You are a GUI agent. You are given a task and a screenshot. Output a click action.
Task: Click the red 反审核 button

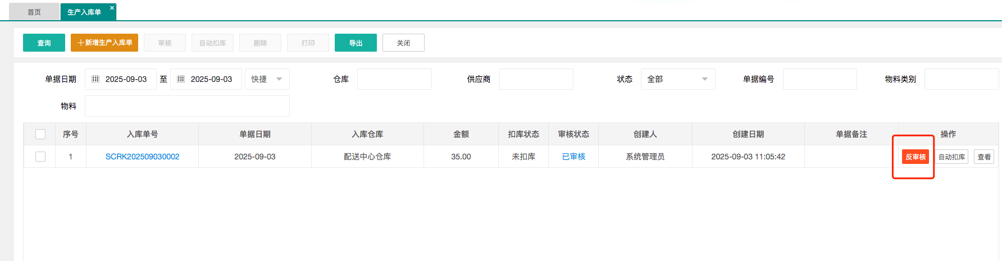click(x=915, y=157)
